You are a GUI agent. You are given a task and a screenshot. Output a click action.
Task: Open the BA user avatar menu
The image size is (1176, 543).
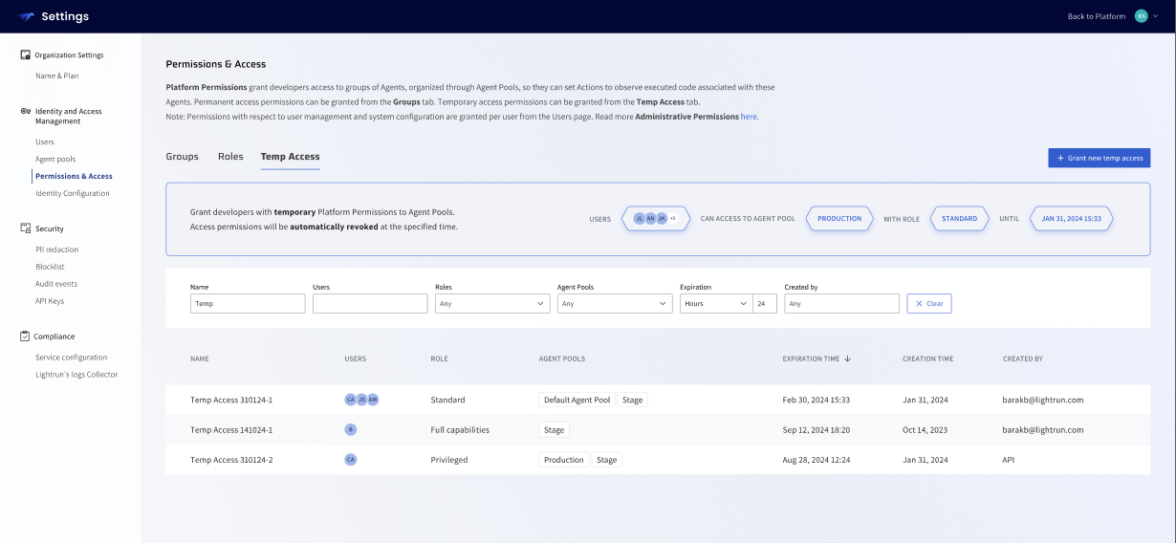tap(1142, 16)
